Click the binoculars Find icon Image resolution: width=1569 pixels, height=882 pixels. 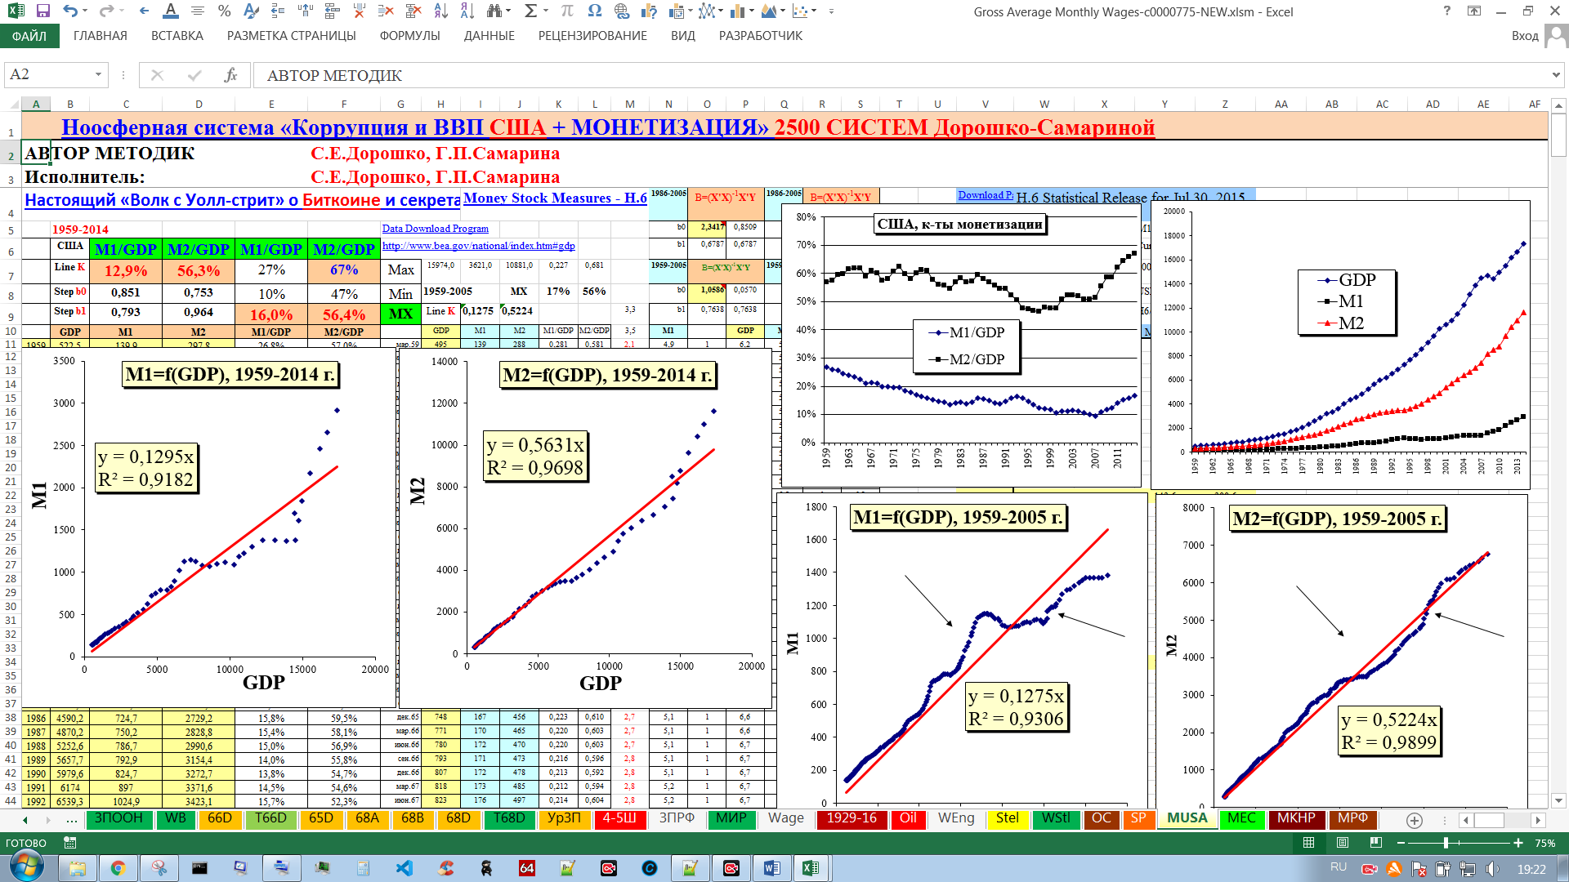tap(494, 11)
